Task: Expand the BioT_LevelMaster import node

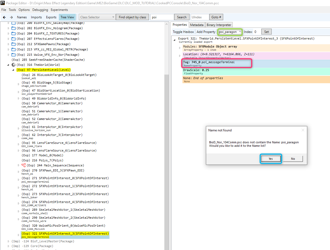Action: [x=8, y=241]
